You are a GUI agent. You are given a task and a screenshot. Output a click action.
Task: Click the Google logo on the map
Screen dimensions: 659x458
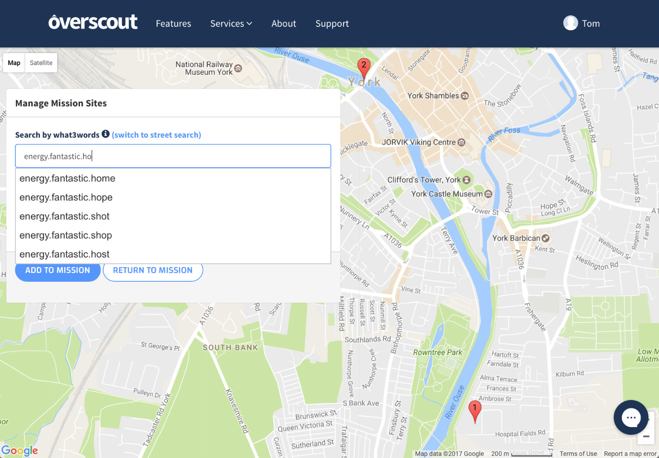pos(20,451)
